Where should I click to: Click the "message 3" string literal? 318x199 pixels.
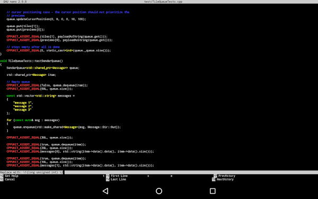pyautogui.click(x=22, y=110)
